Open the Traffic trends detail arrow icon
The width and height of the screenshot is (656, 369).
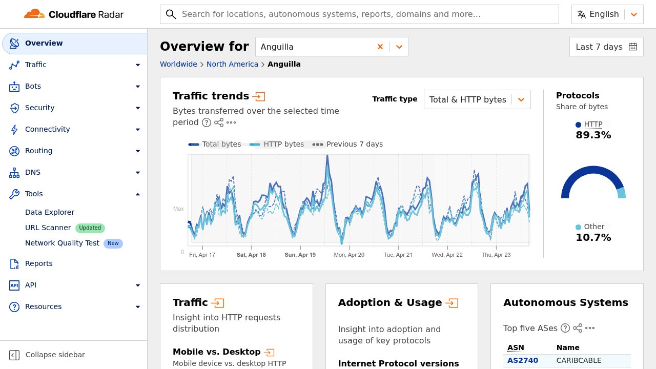click(x=259, y=96)
